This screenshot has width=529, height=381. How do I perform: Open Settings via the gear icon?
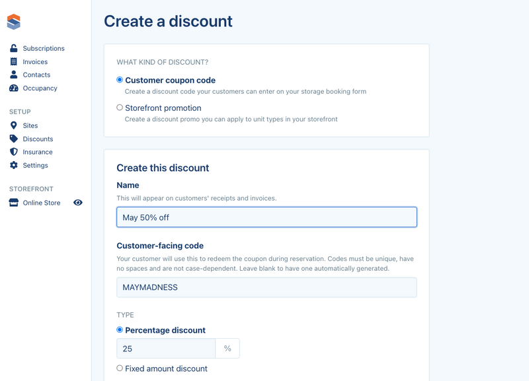[x=13, y=165]
